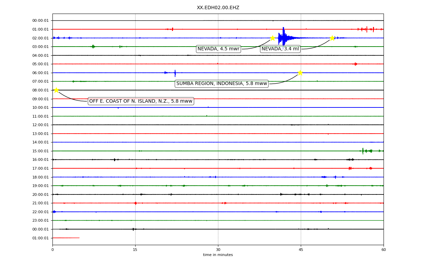This screenshot has width=436, height=272.
Task: Click the green burst on the 15:00:01 trace
Action: [x=367, y=151]
